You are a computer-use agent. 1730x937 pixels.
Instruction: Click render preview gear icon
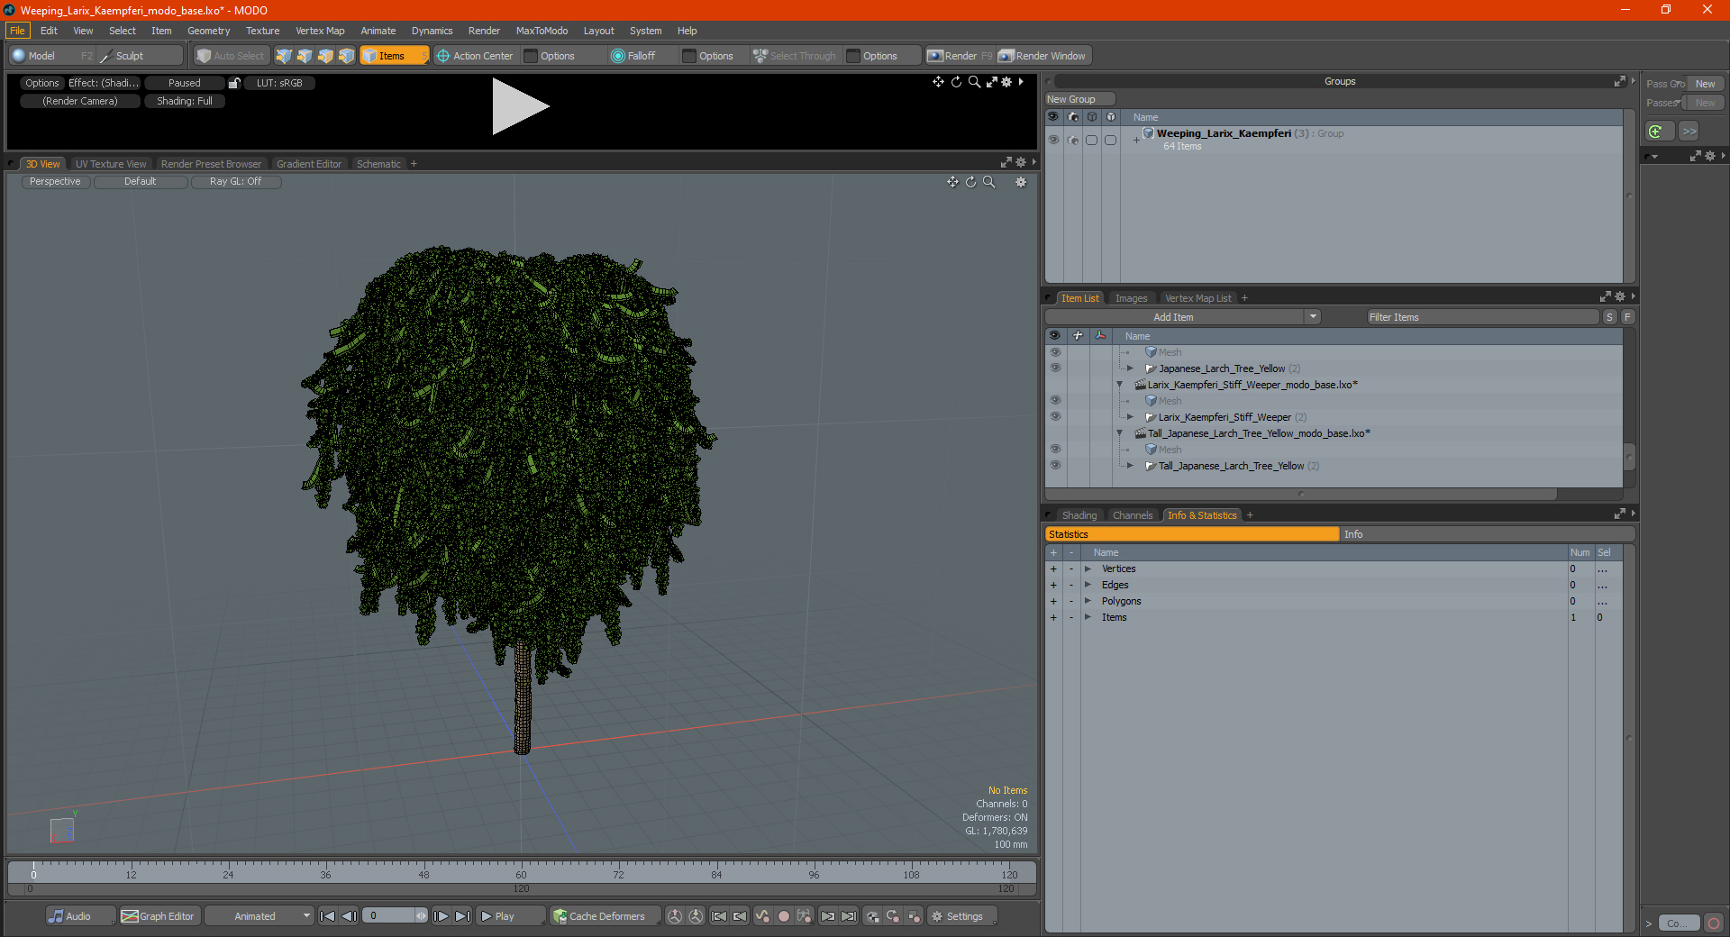[x=1006, y=82]
